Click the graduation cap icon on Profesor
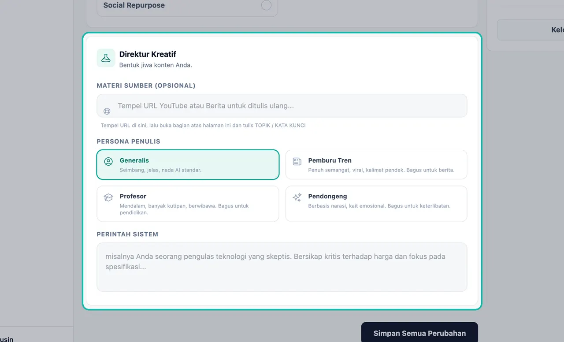564x342 pixels. pos(108,197)
